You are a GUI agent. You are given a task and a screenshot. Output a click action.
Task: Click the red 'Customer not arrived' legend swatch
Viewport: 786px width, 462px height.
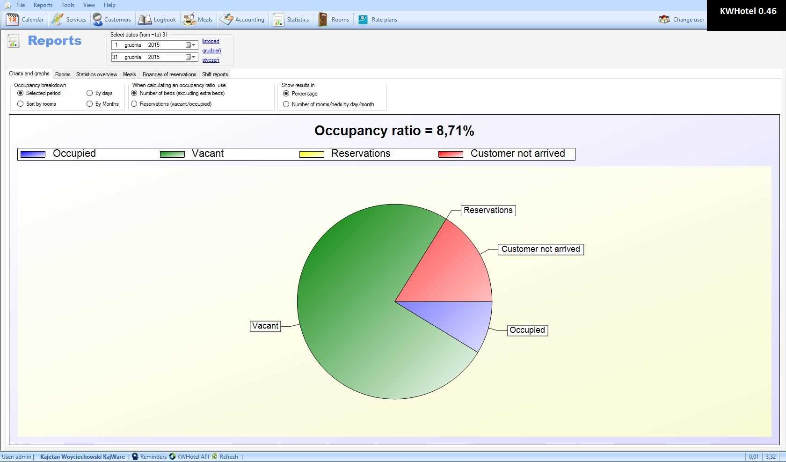[x=451, y=154]
